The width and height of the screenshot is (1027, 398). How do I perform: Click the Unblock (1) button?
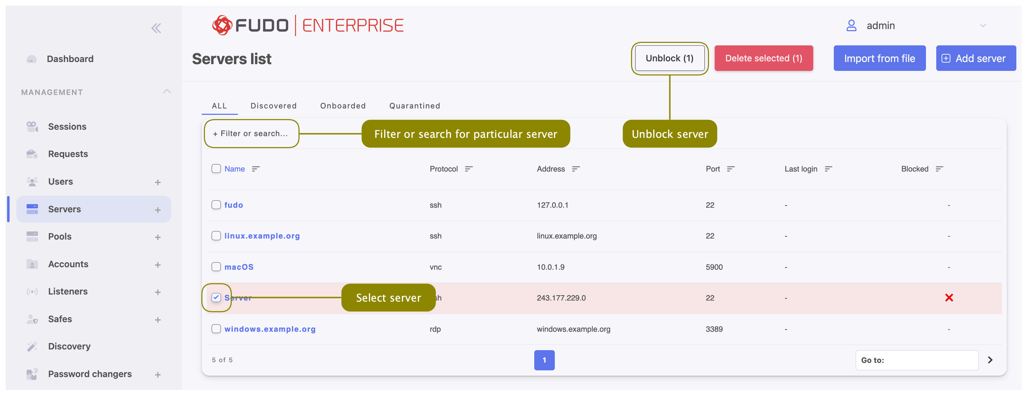point(670,58)
